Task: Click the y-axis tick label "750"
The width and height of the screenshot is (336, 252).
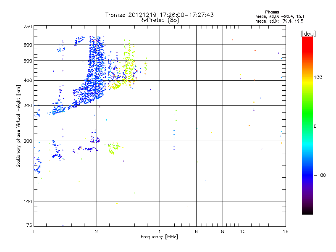Action: (28, 26)
